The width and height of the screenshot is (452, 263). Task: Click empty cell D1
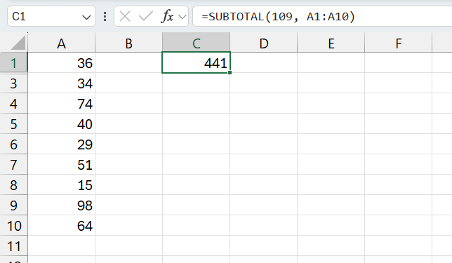[x=264, y=62]
